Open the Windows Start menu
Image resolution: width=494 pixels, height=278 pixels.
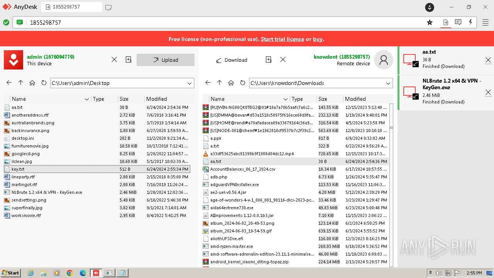[11, 273]
